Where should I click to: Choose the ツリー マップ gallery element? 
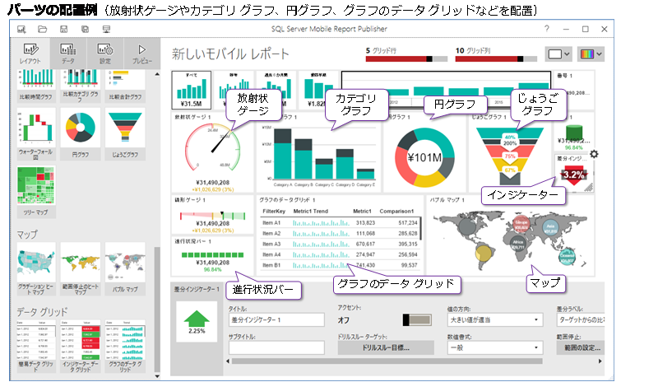tap(36, 192)
